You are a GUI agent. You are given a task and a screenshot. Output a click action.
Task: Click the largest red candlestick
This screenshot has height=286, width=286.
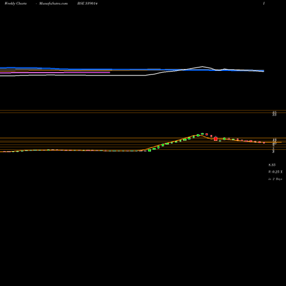[x=216, y=138]
